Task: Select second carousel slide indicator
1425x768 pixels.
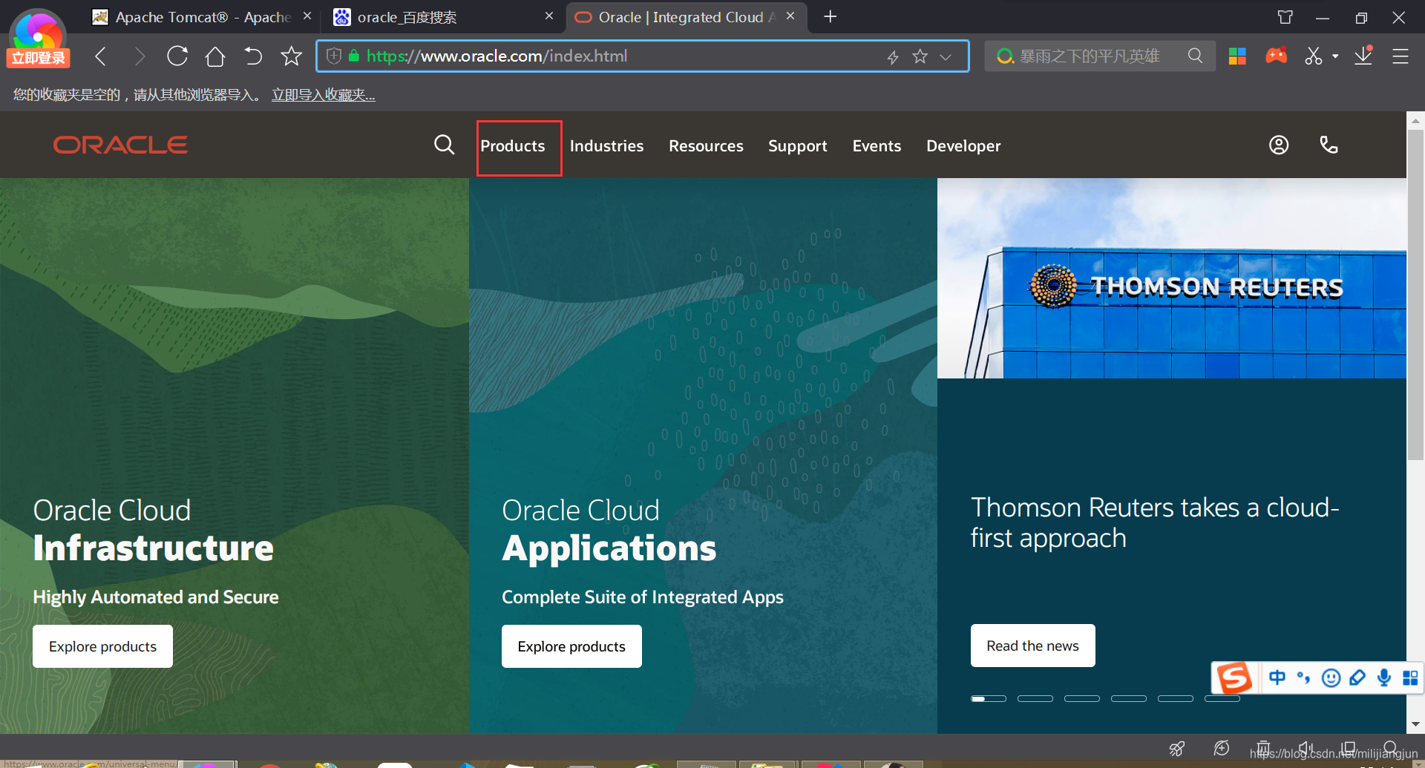Action: point(1035,698)
